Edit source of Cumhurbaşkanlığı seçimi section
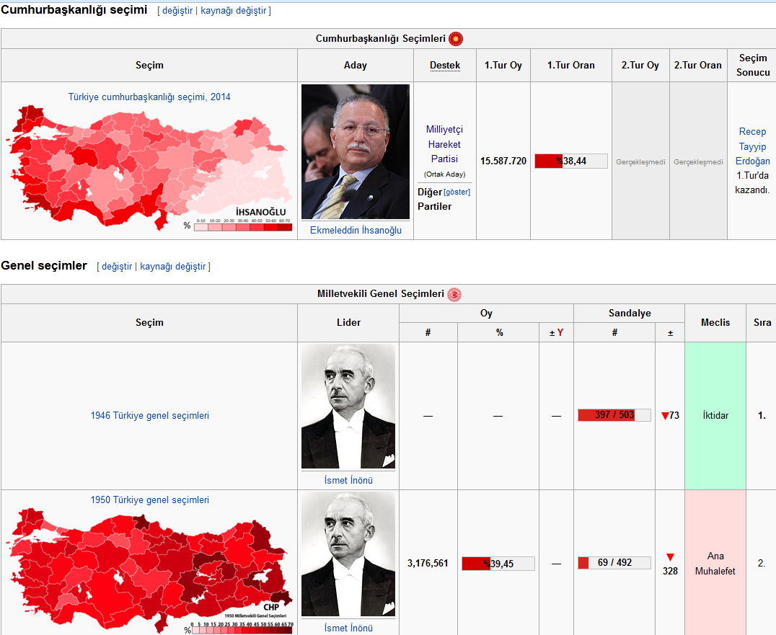Image resolution: width=776 pixels, height=635 pixels. [234, 12]
